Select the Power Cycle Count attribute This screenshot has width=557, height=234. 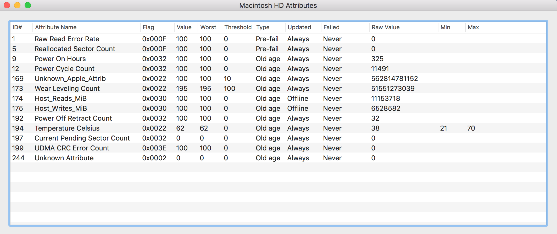point(278,69)
